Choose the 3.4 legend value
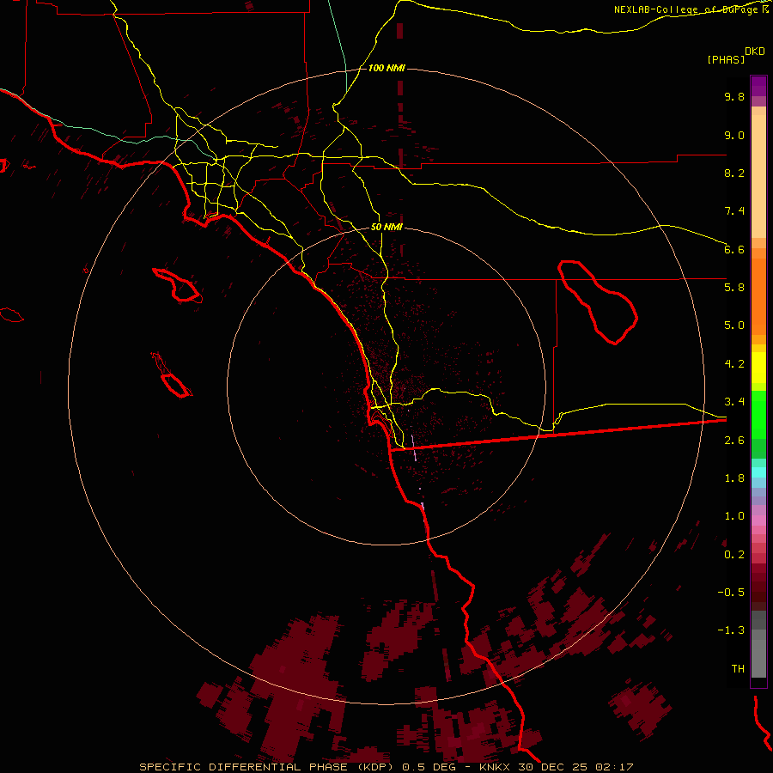This screenshot has width=773, height=773. [734, 402]
